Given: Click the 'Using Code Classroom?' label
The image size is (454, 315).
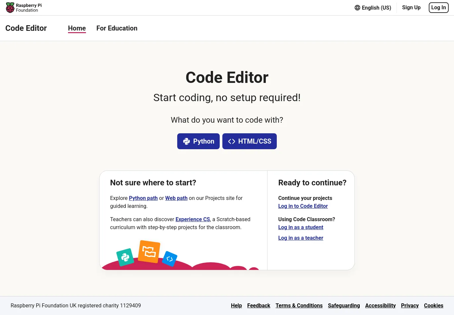Looking at the screenshot, I should coord(307,219).
